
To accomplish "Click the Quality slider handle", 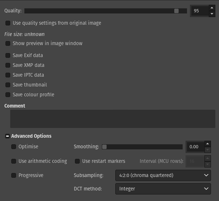I will pos(176,11).
